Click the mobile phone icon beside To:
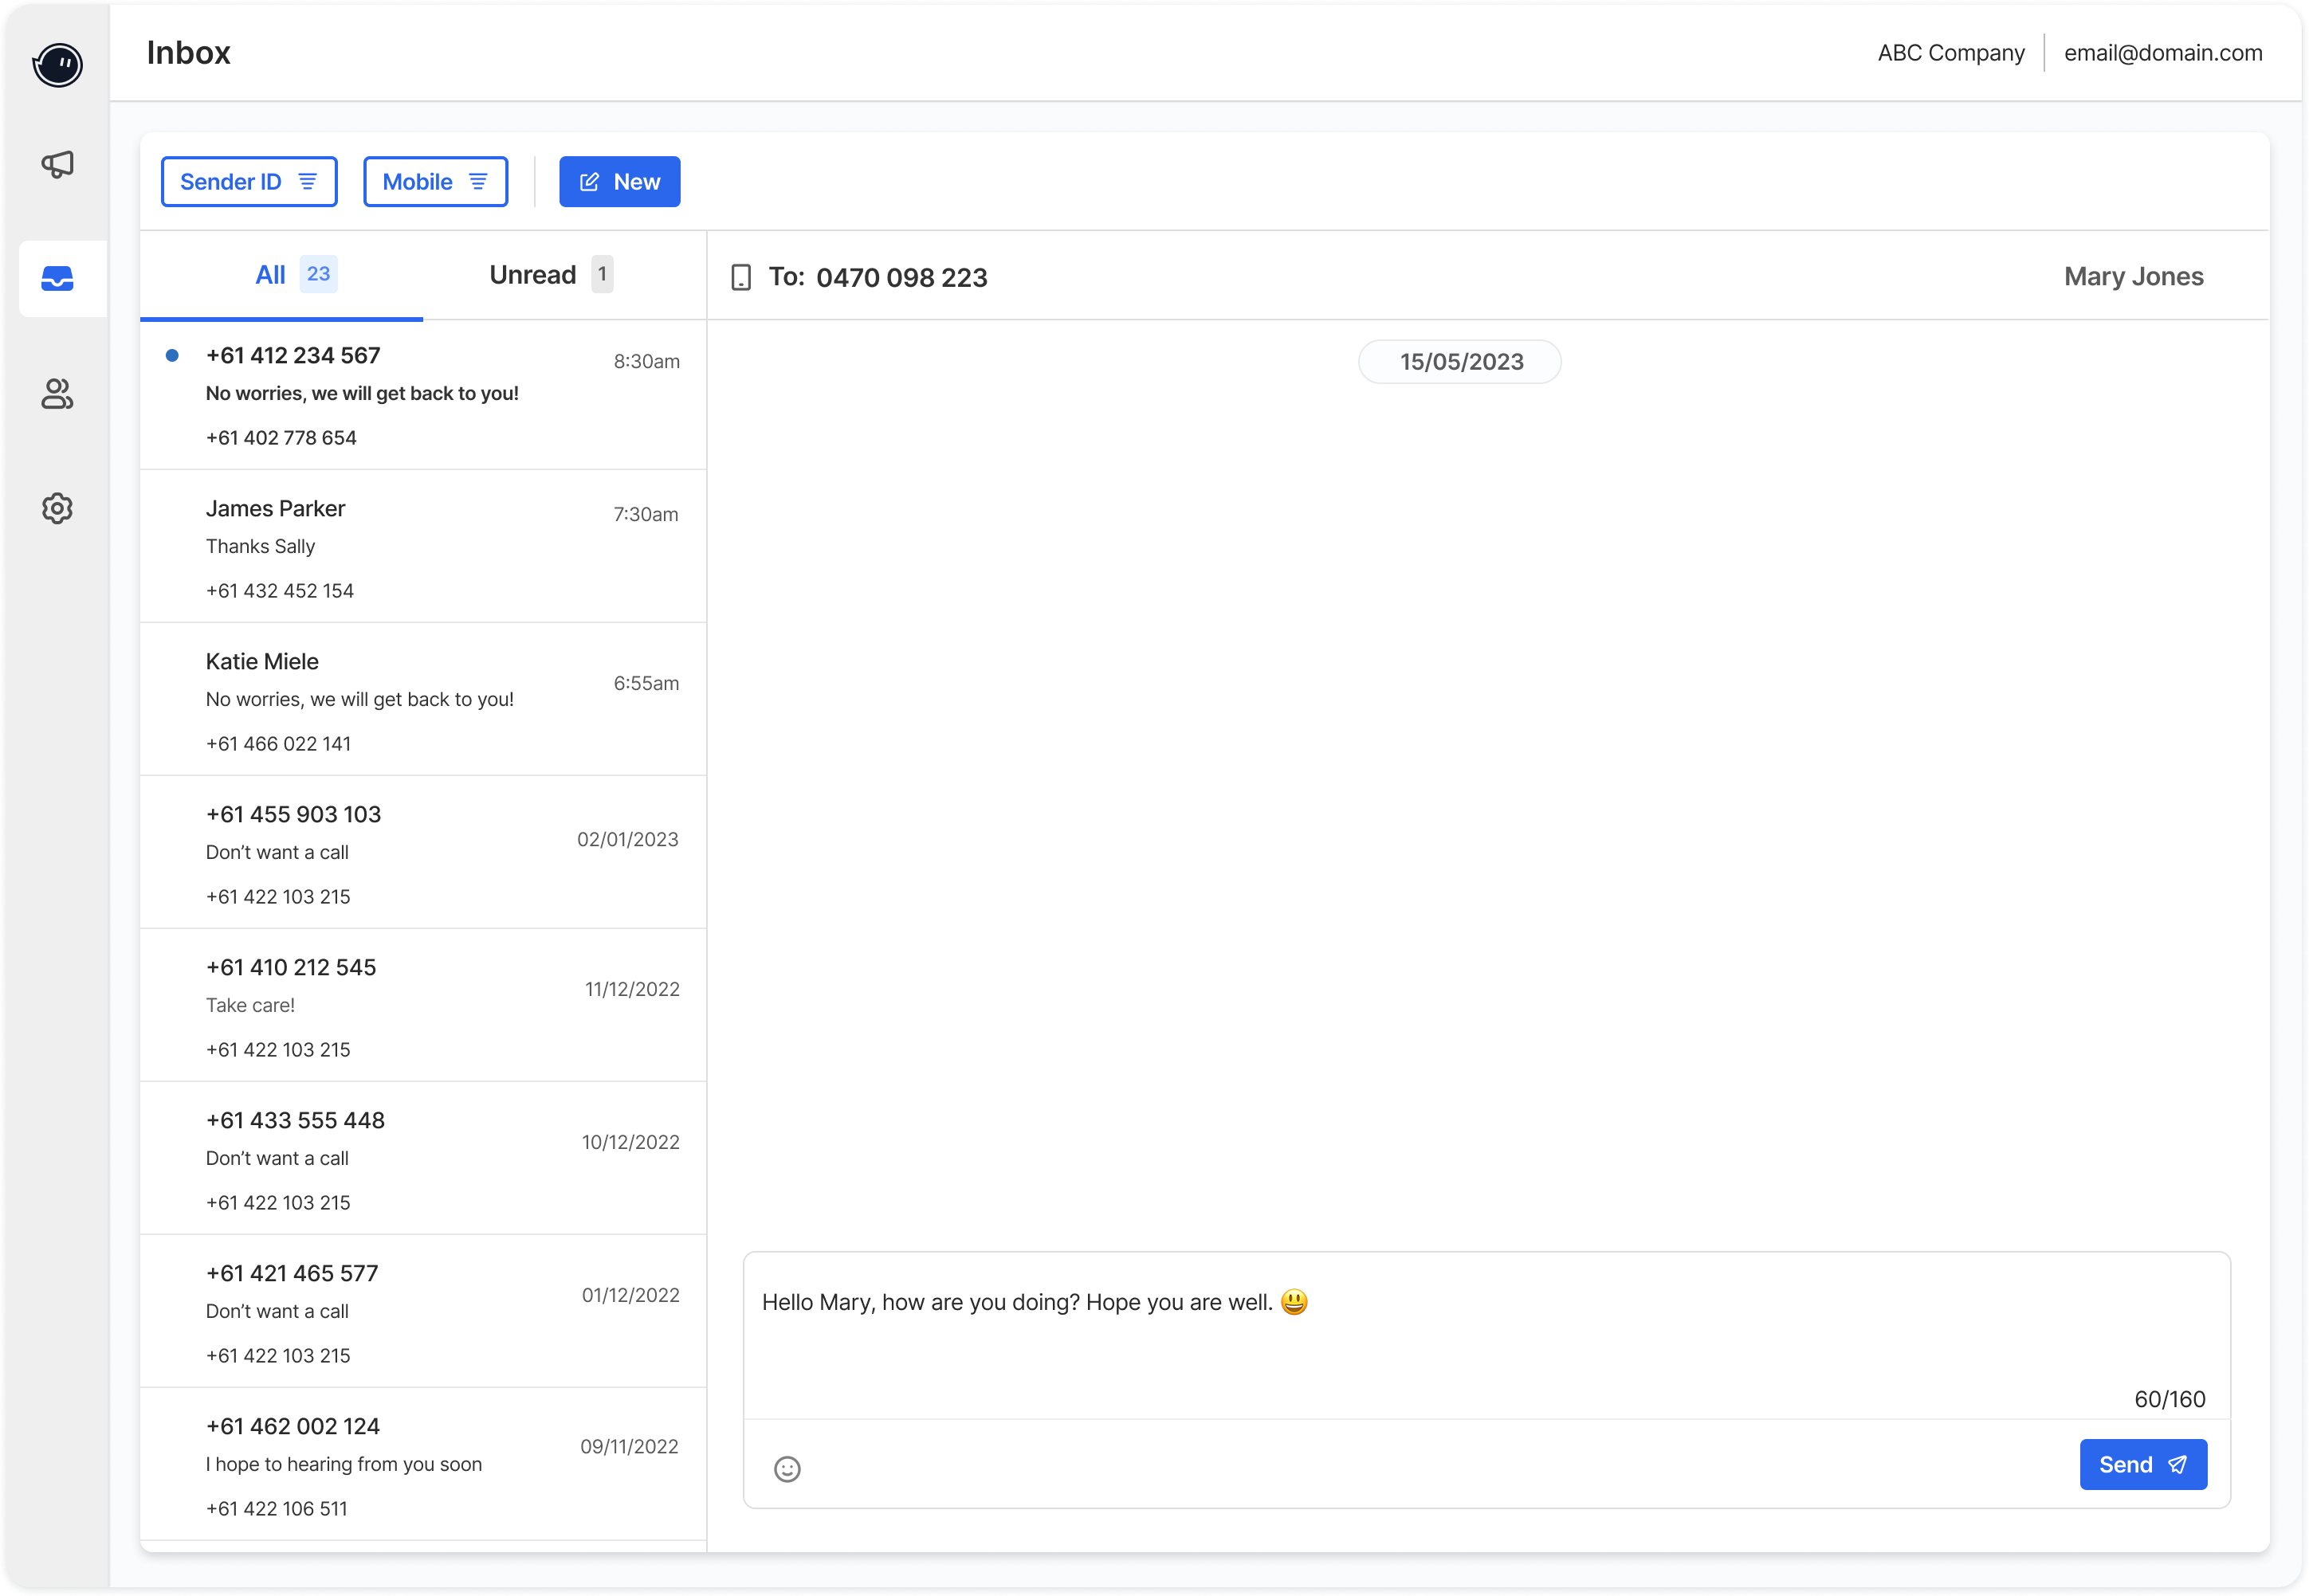The image size is (2309, 1596). [741, 277]
